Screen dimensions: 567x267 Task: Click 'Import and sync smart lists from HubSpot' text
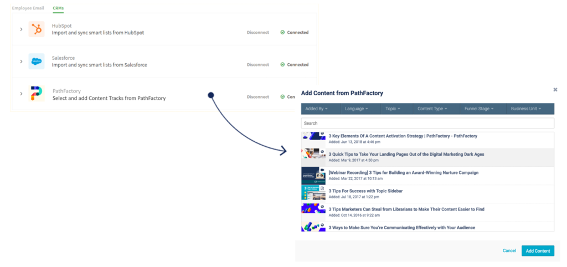coord(98,33)
